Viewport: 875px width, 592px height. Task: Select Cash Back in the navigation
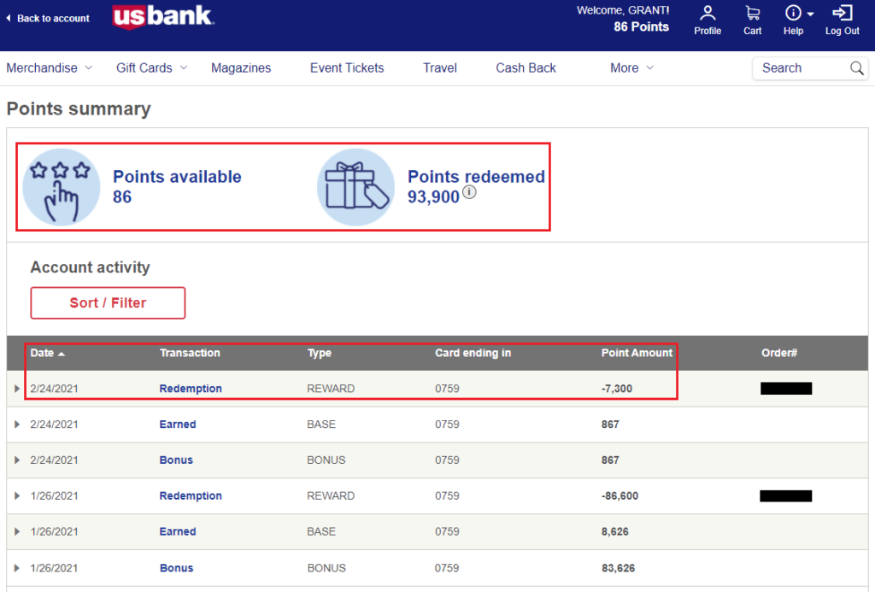(526, 67)
